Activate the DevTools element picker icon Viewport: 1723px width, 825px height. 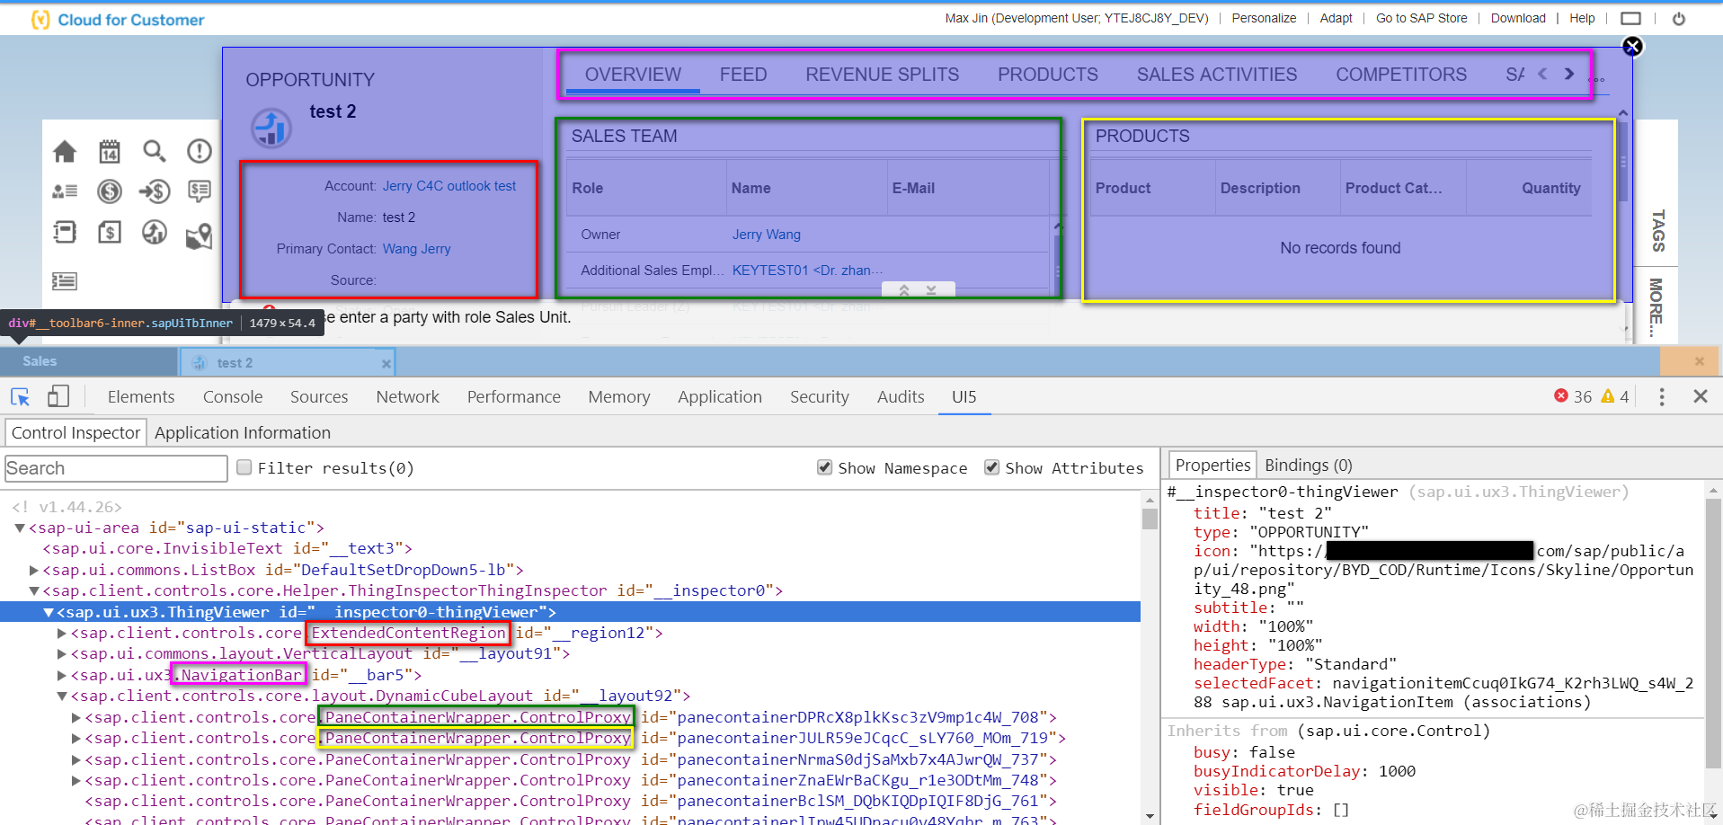pyautogui.click(x=20, y=396)
